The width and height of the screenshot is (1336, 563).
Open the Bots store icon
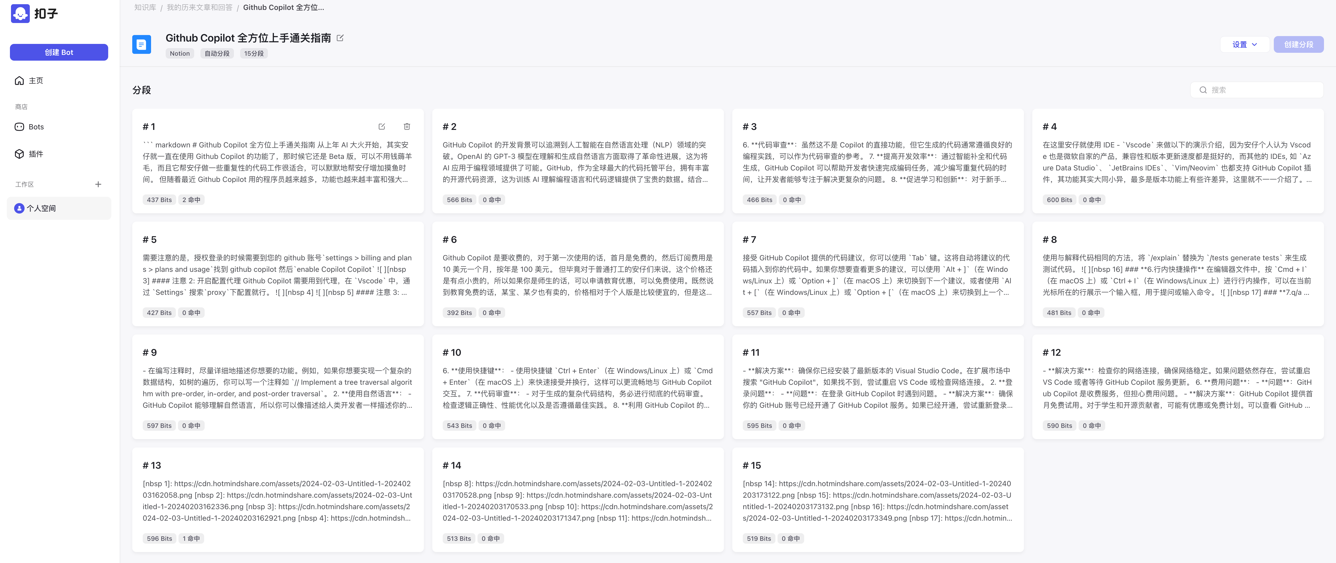click(19, 127)
